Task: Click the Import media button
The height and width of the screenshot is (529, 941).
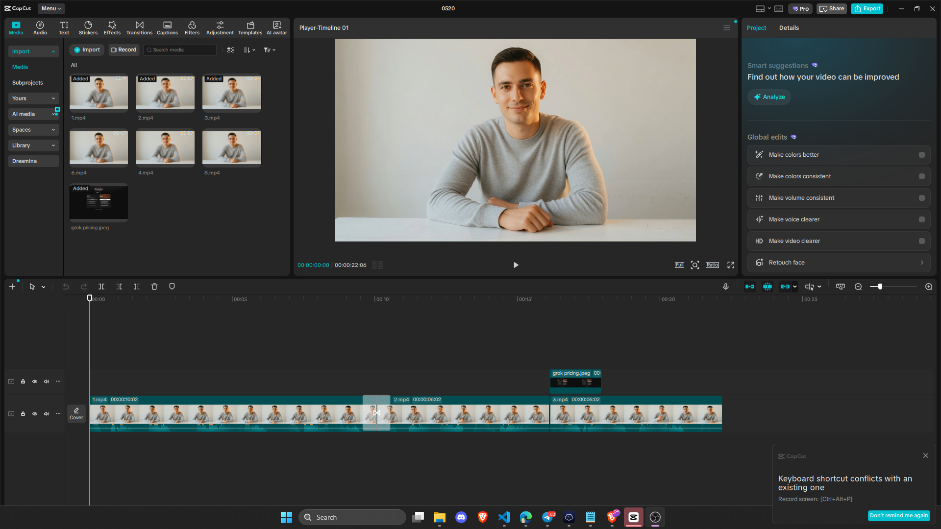Action: tap(87, 50)
